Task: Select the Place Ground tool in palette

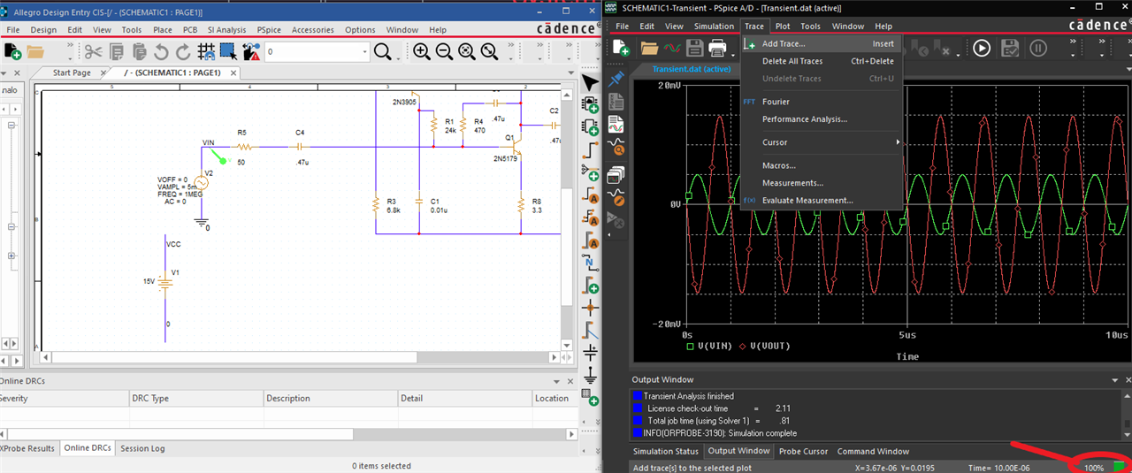Action: click(591, 374)
